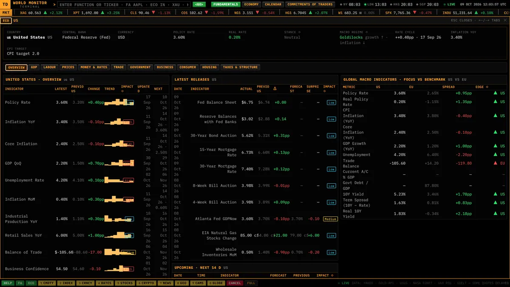Click the XPT ticker quote

(x=96, y=13)
